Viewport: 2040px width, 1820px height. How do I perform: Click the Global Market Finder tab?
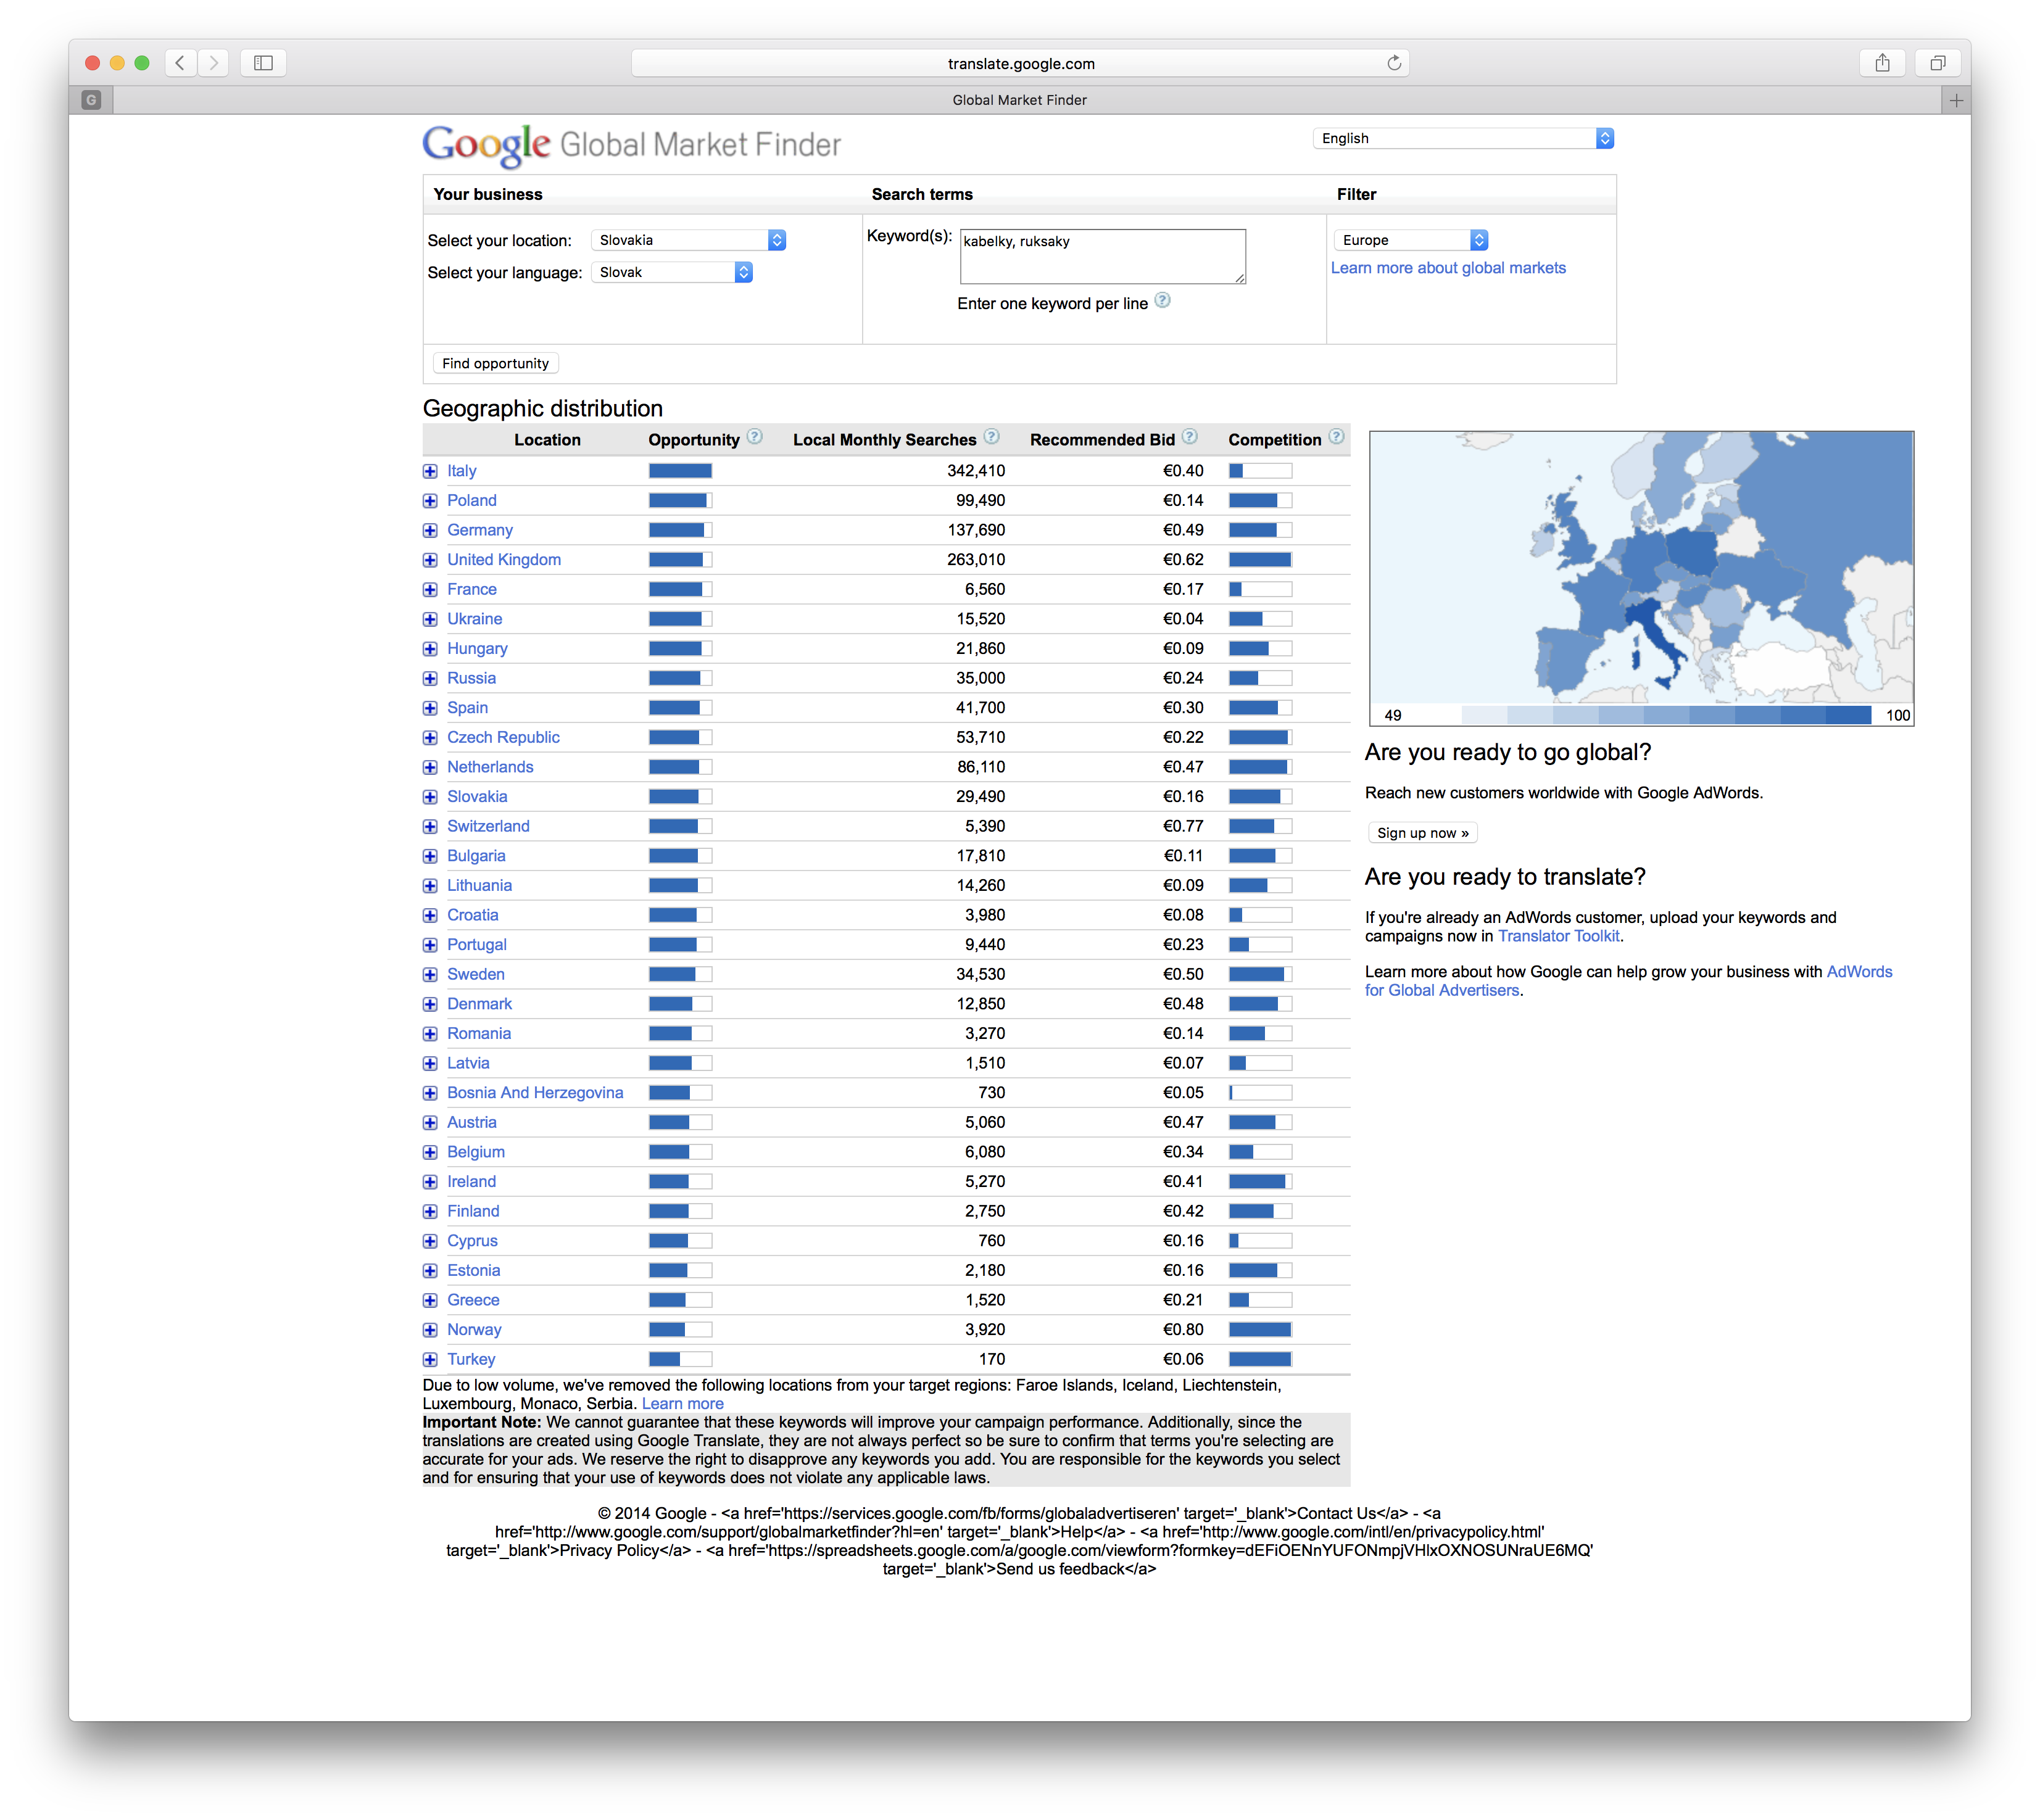1019,100
